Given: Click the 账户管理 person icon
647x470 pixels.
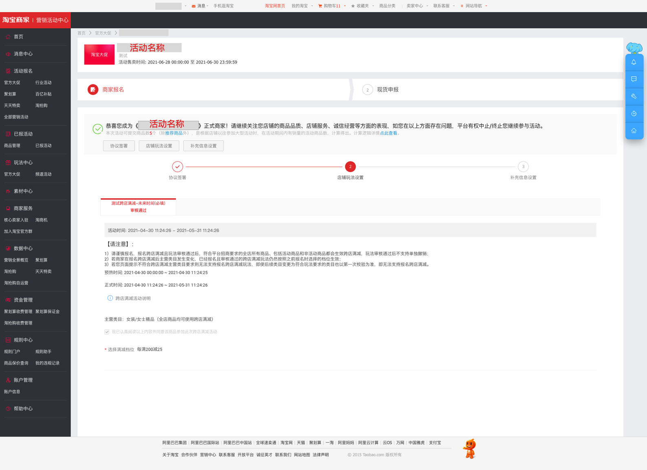Looking at the screenshot, I should 8,380.
